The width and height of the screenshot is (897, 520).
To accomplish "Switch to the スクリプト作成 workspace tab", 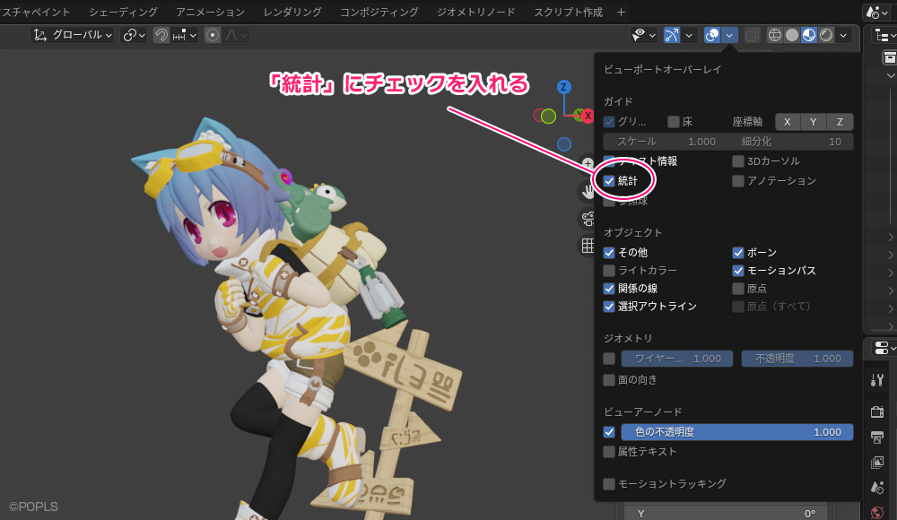I will tap(568, 12).
